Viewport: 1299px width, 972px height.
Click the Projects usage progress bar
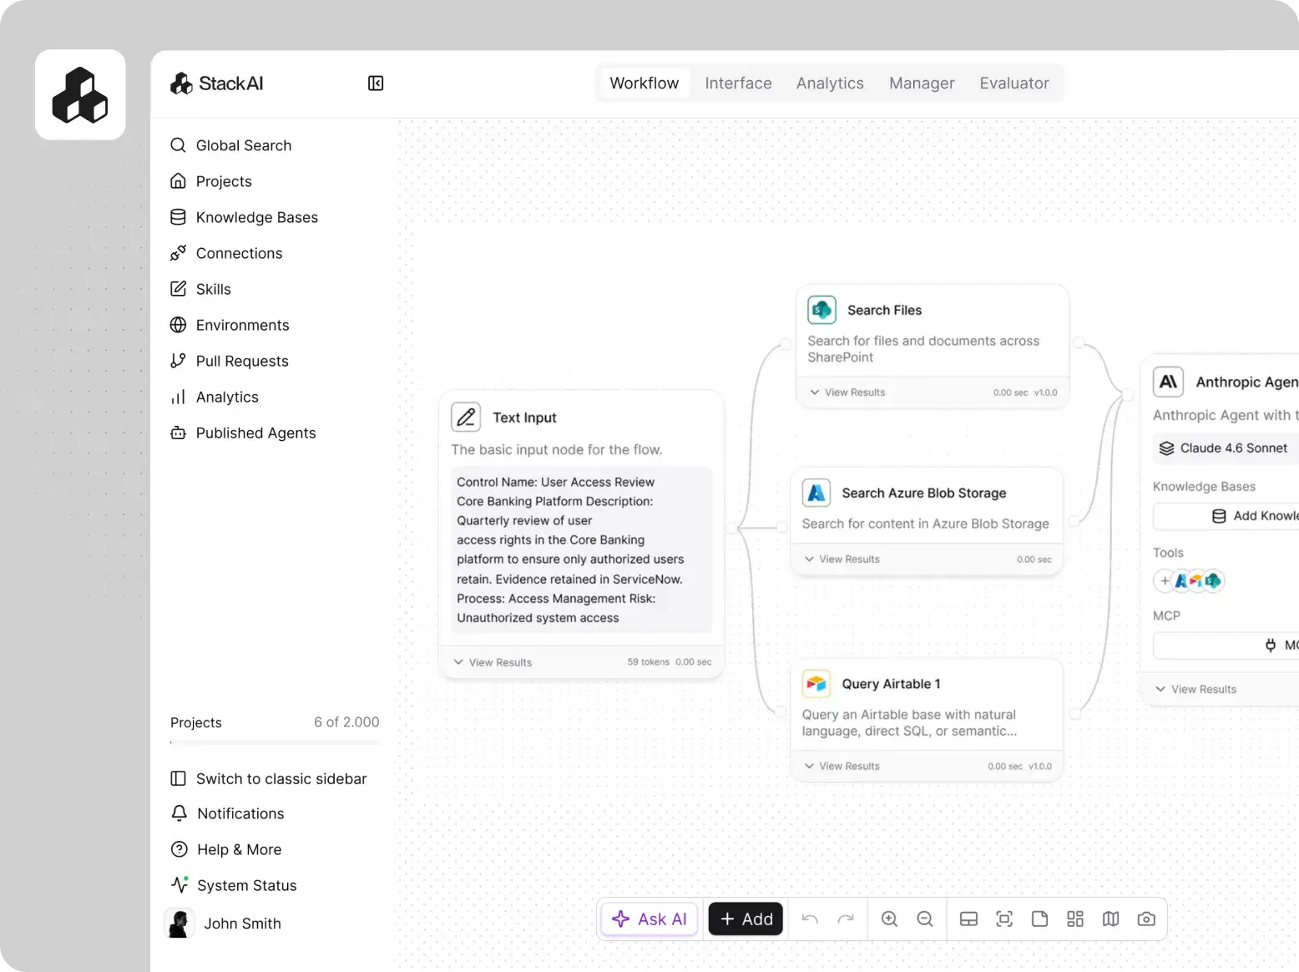[275, 742]
